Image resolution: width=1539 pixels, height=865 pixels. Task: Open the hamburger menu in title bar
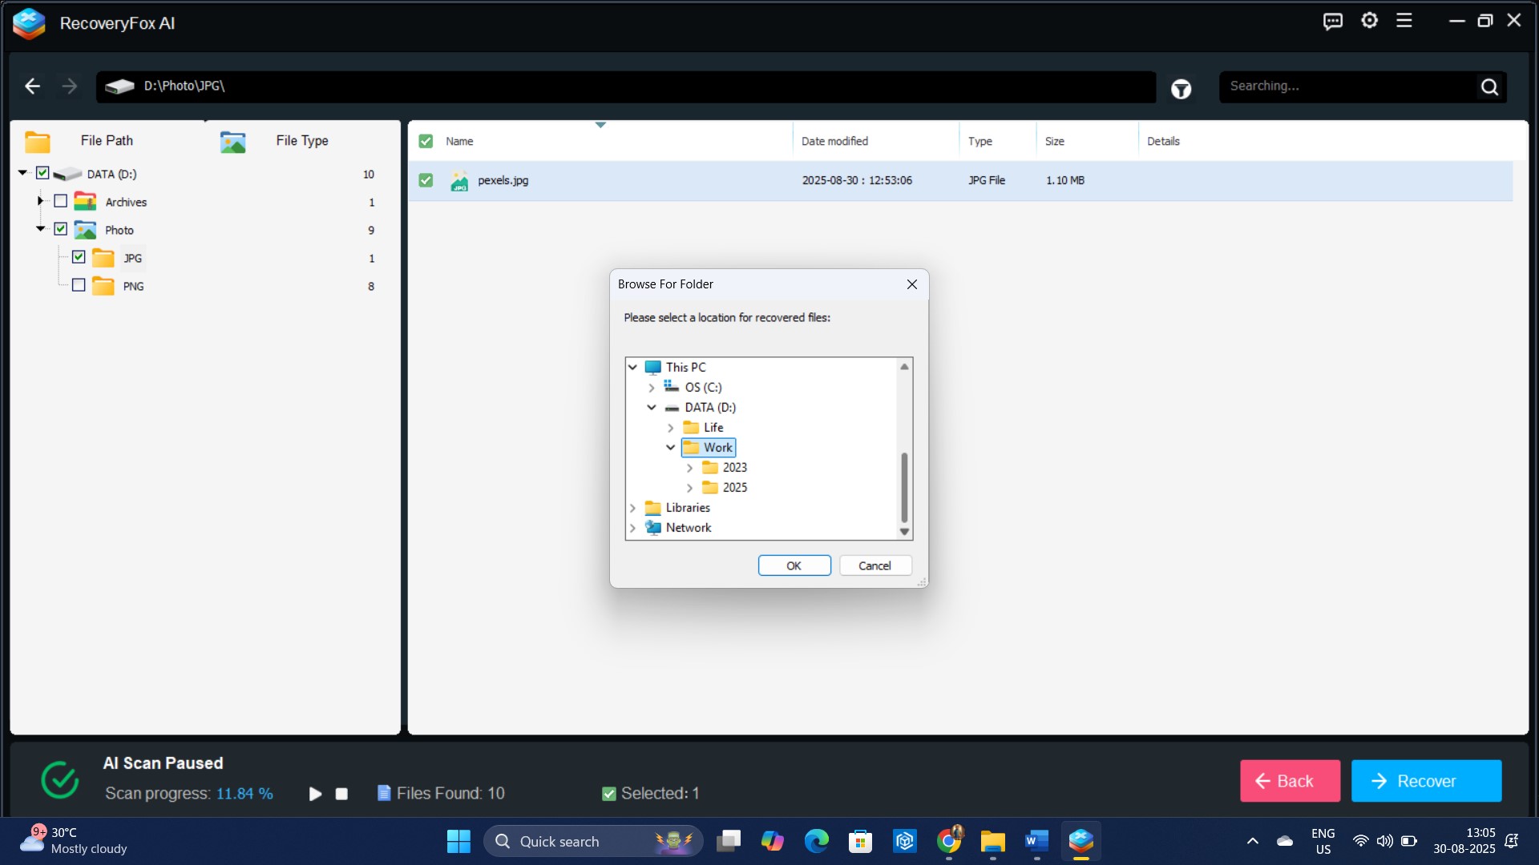point(1404,21)
